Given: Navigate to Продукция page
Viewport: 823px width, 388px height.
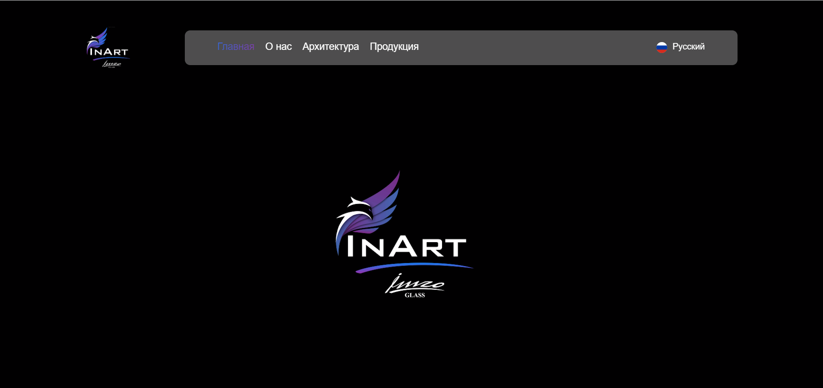Looking at the screenshot, I should pos(394,46).
